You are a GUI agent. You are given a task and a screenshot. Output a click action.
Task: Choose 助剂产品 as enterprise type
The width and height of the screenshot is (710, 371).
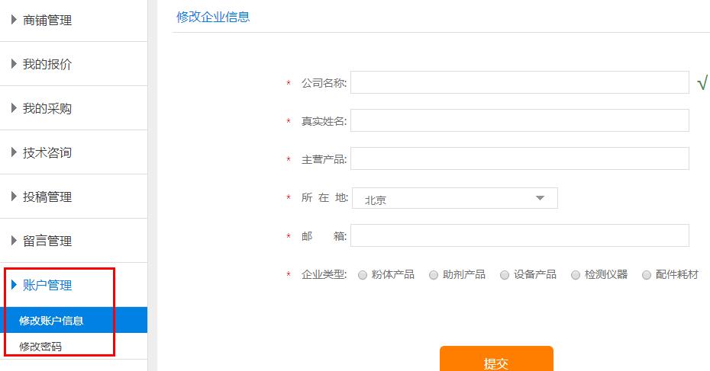(433, 275)
